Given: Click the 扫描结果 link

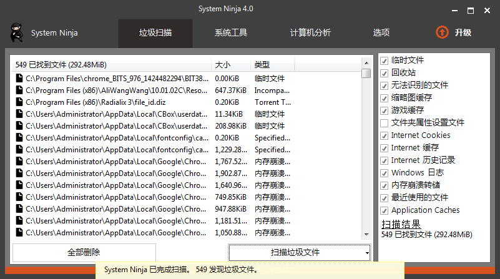Looking at the screenshot, I should 401,225.
